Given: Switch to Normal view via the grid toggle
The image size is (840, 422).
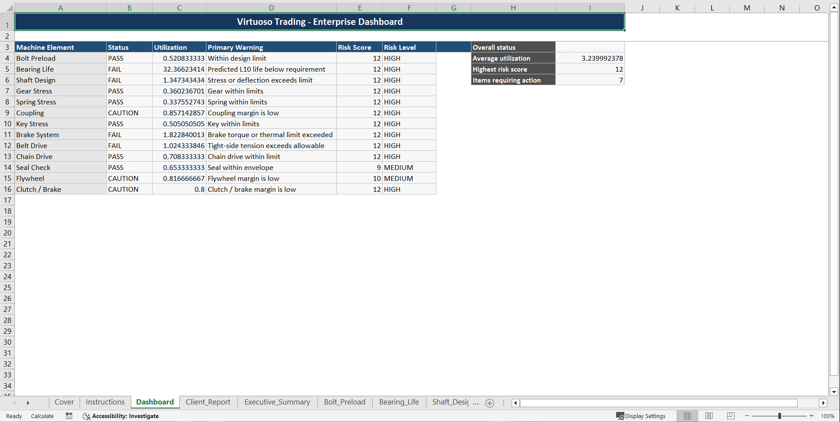Looking at the screenshot, I should (687, 415).
